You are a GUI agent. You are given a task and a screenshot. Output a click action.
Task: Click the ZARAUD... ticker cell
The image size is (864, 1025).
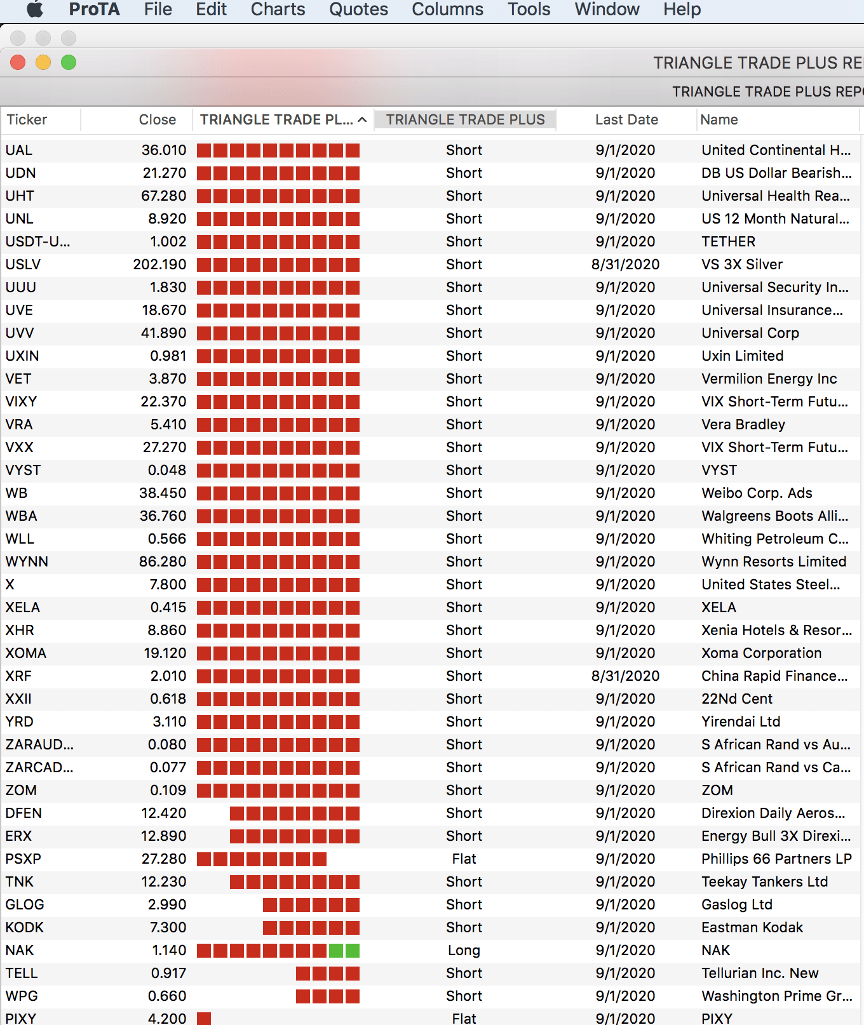pos(39,744)
